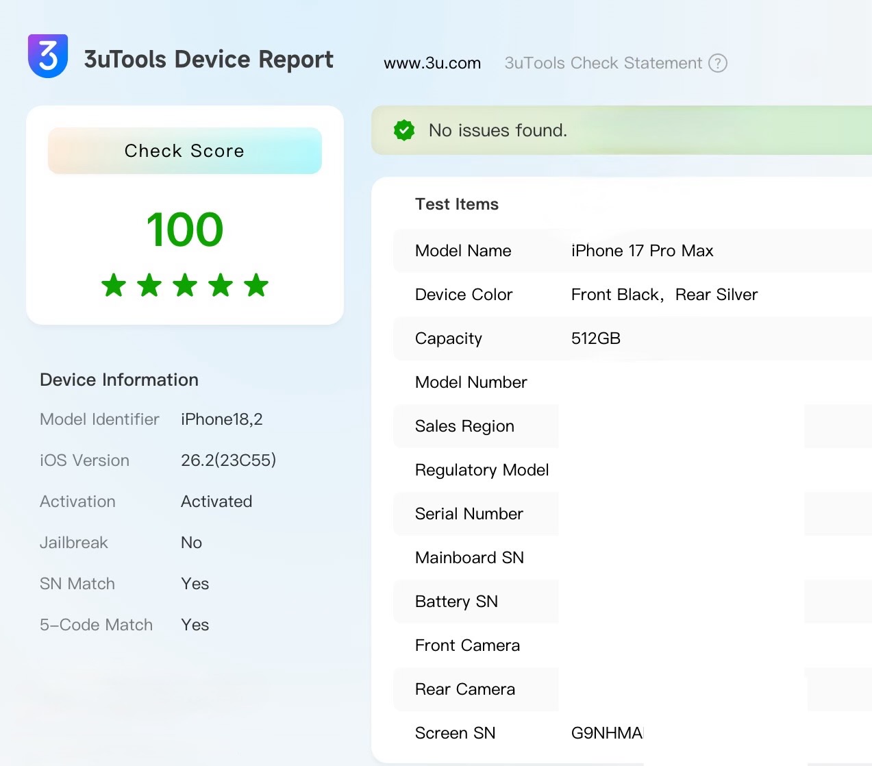Image resolution: width=872 pixels, height=766 pixels.
Task: Click the 5-Code Match Yes value
Action: [x=195, y=625]
